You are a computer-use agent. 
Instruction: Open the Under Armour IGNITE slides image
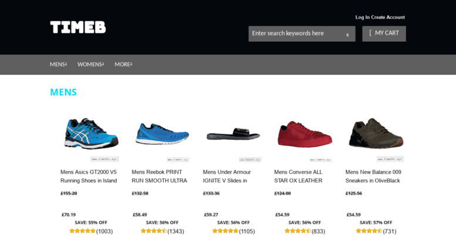[x=233, y=134]
